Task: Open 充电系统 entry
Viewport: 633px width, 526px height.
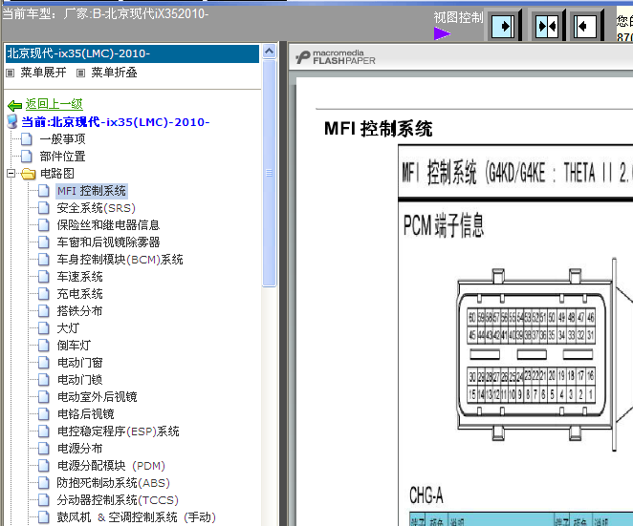Action: pyautogui.click(x=80, y=294)
